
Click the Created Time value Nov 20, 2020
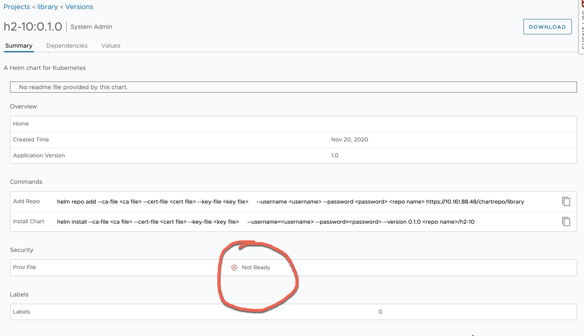tap(349, 139)
